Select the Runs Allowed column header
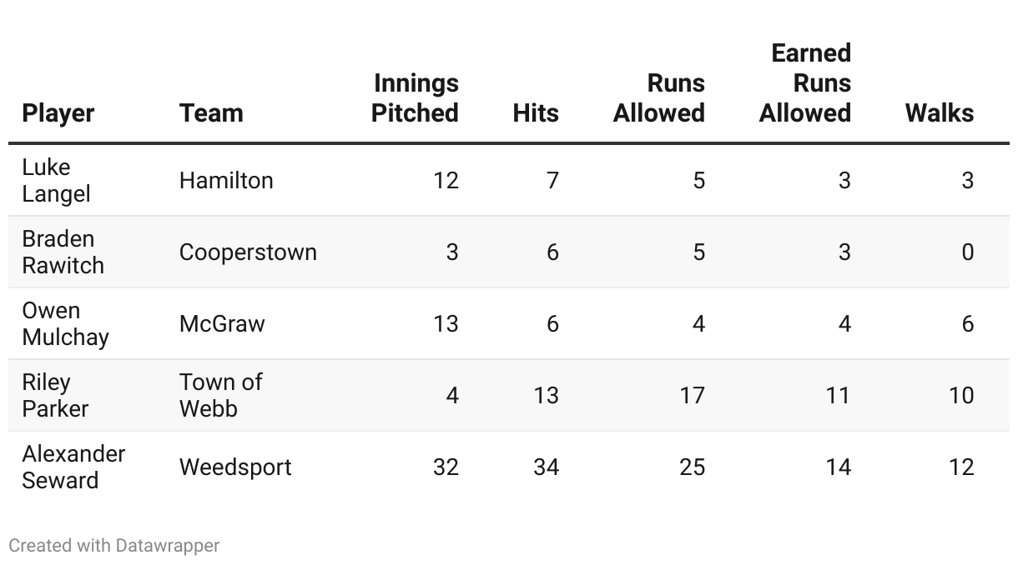Viewport: 1018px width, 565px height. [x=659, y=98]
